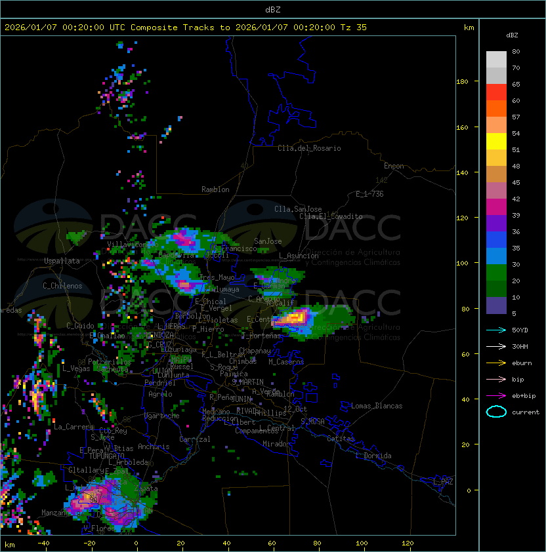Click the 'La_Carrera' map label
This screenshot has height=552, width=546.
(x=74, y=427)
